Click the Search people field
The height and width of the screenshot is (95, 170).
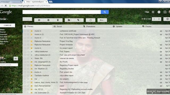click(x=9, y=65)
